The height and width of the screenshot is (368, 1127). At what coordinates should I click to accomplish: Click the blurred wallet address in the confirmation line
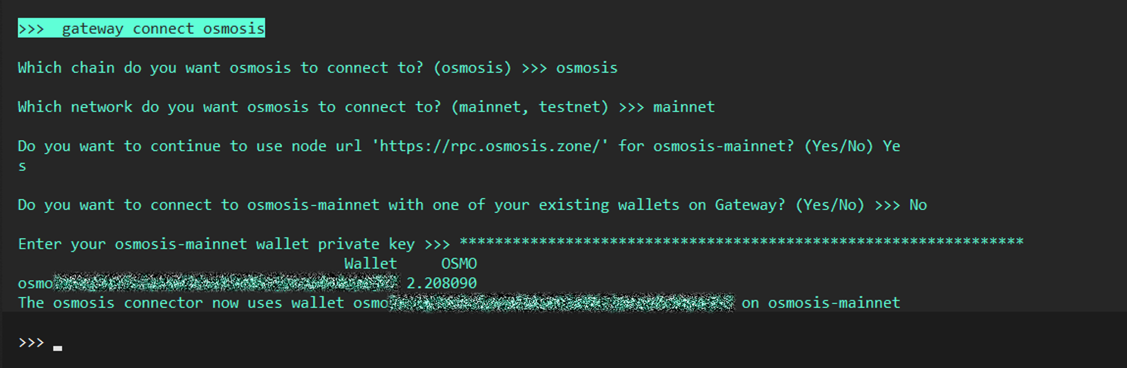(562, 303)
